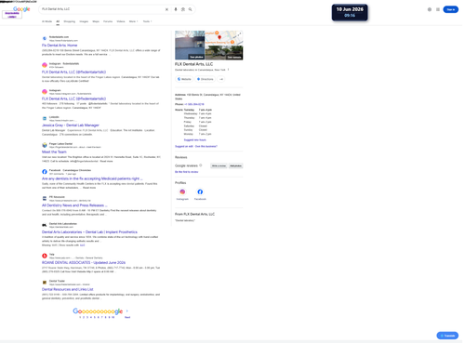The width and height of the screenshot is (465, 343).
Task: Click the 10 Jun 2026 date-time overlay
Action: tap(350, 12)
